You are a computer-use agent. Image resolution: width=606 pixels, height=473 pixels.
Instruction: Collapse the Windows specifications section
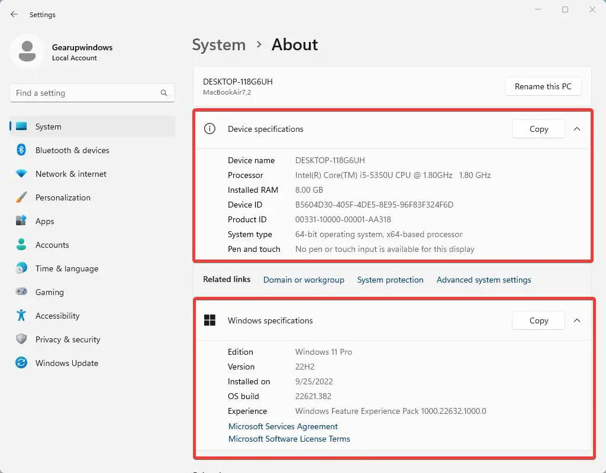pyautogui.click(x=577, y=320)
